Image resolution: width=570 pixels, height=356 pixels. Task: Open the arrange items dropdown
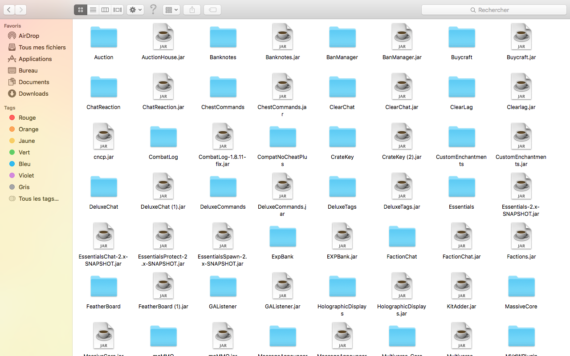[171, 10]
